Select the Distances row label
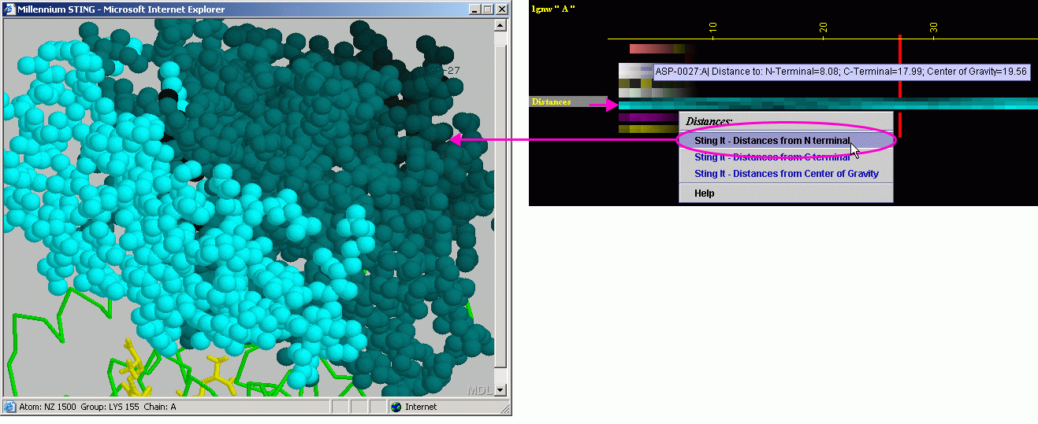Viewport: 1038px width, 424px height. click(567, 101)
